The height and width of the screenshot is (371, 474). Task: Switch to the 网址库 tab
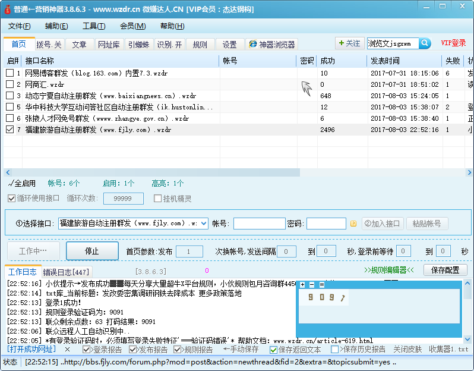pyautogui.click(x=109, y=45)
